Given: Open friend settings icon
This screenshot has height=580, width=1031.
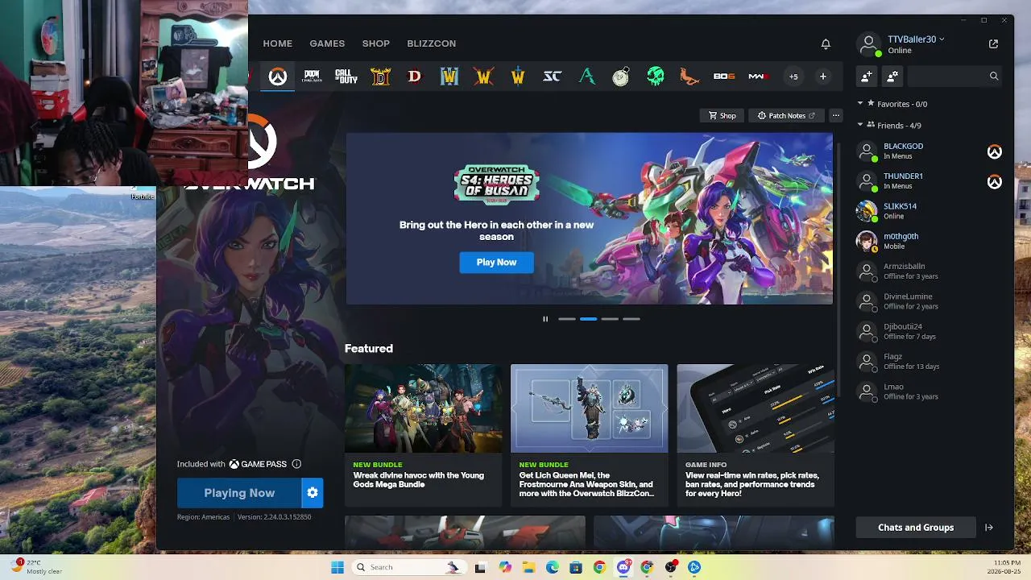Looking at the screenshot, I should click(892, 77).
